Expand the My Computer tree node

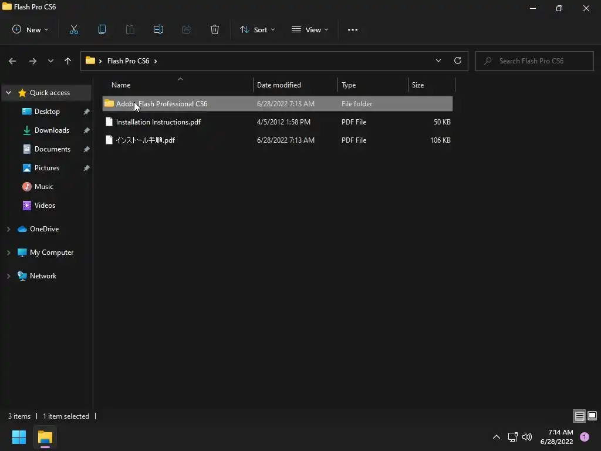point(8,253)
